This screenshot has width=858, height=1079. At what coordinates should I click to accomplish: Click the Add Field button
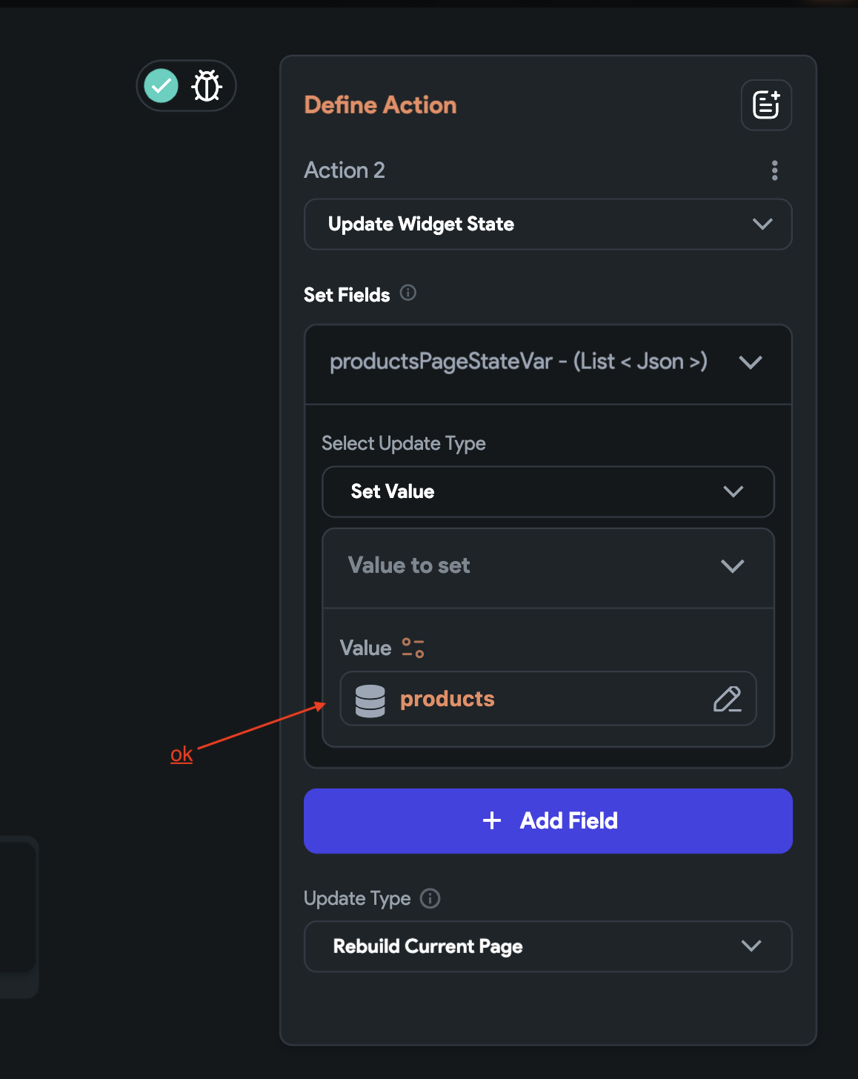click(548, 820)
